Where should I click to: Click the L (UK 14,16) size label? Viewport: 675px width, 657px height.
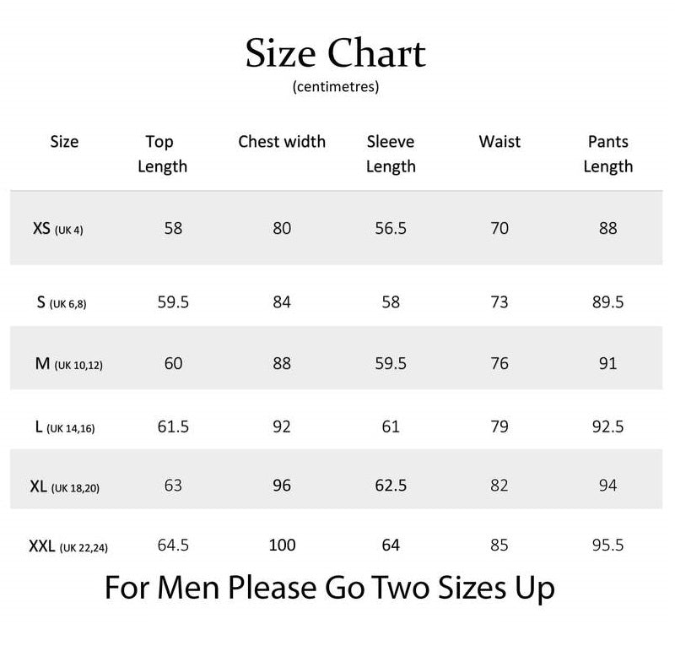click(x=65, y=427)
